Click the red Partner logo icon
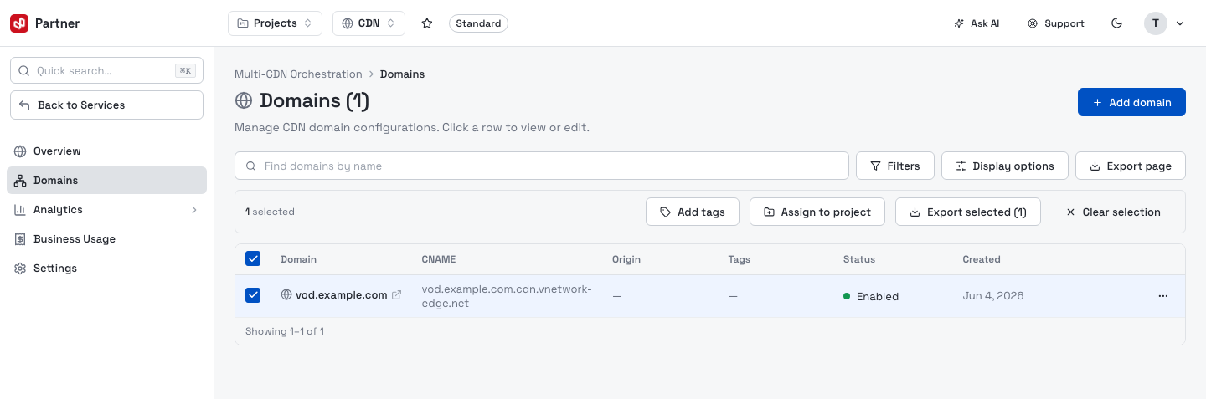This screenshot has width=1206, height=399. pyautogui.click(x=19, y=23)
